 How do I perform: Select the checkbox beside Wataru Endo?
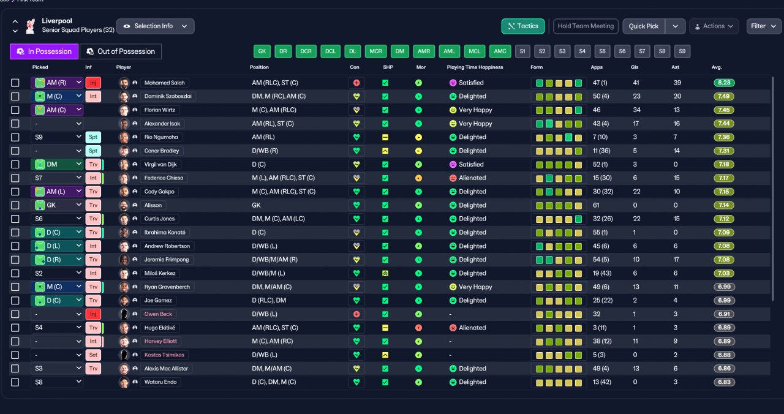(x=15, y=382)
